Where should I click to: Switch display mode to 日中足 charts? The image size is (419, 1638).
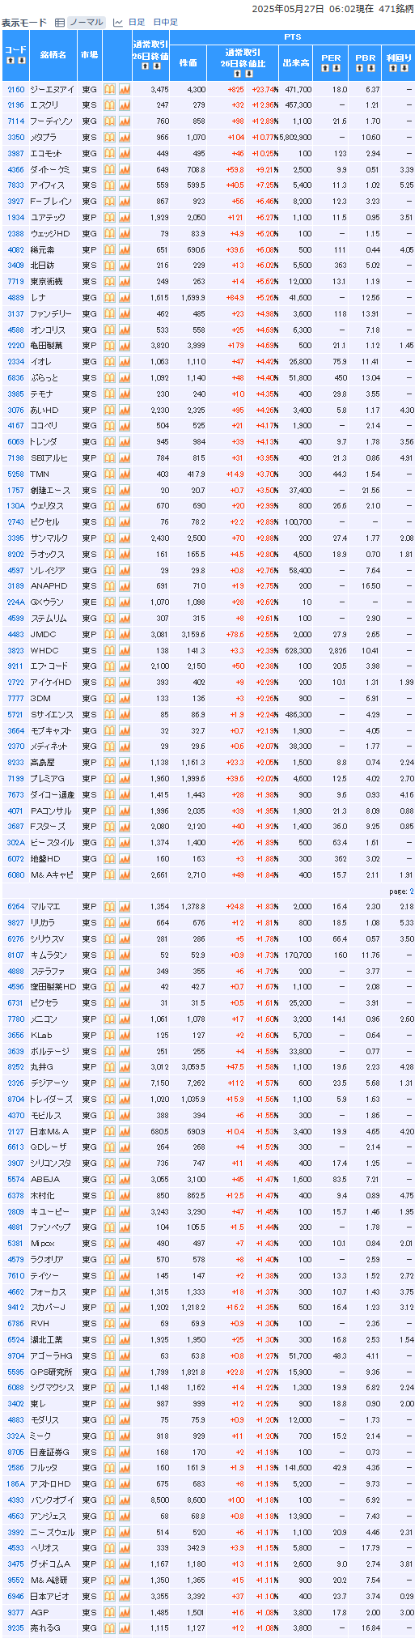(165, 23)
